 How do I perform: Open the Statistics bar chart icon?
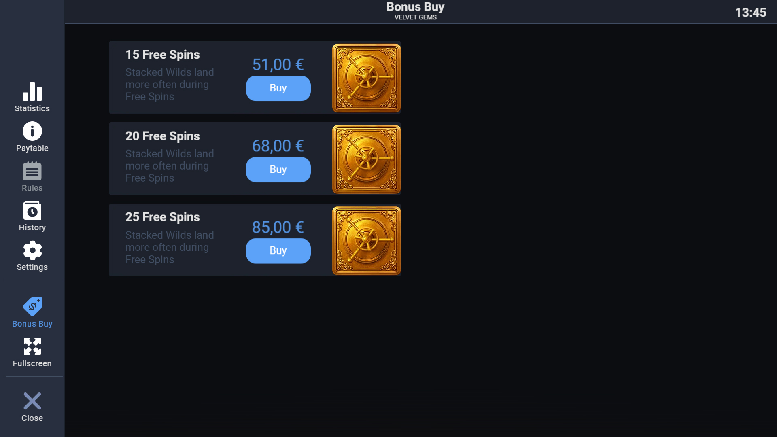point(32,92)
